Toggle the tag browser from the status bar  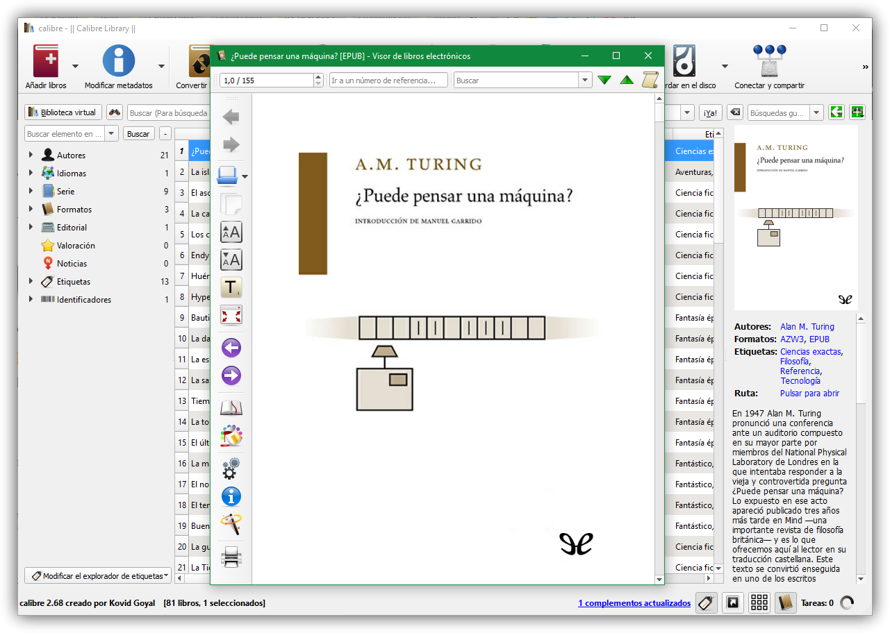click(707, 602)
